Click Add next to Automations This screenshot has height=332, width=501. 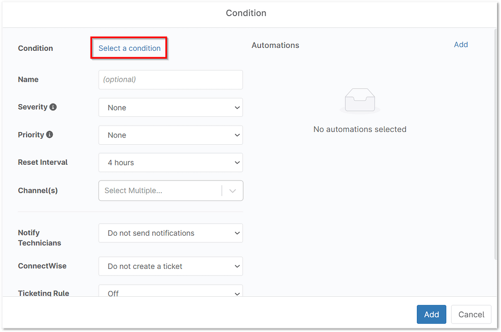click(460, 44)
